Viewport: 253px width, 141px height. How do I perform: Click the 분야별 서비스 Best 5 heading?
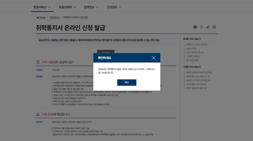point(192,39)
